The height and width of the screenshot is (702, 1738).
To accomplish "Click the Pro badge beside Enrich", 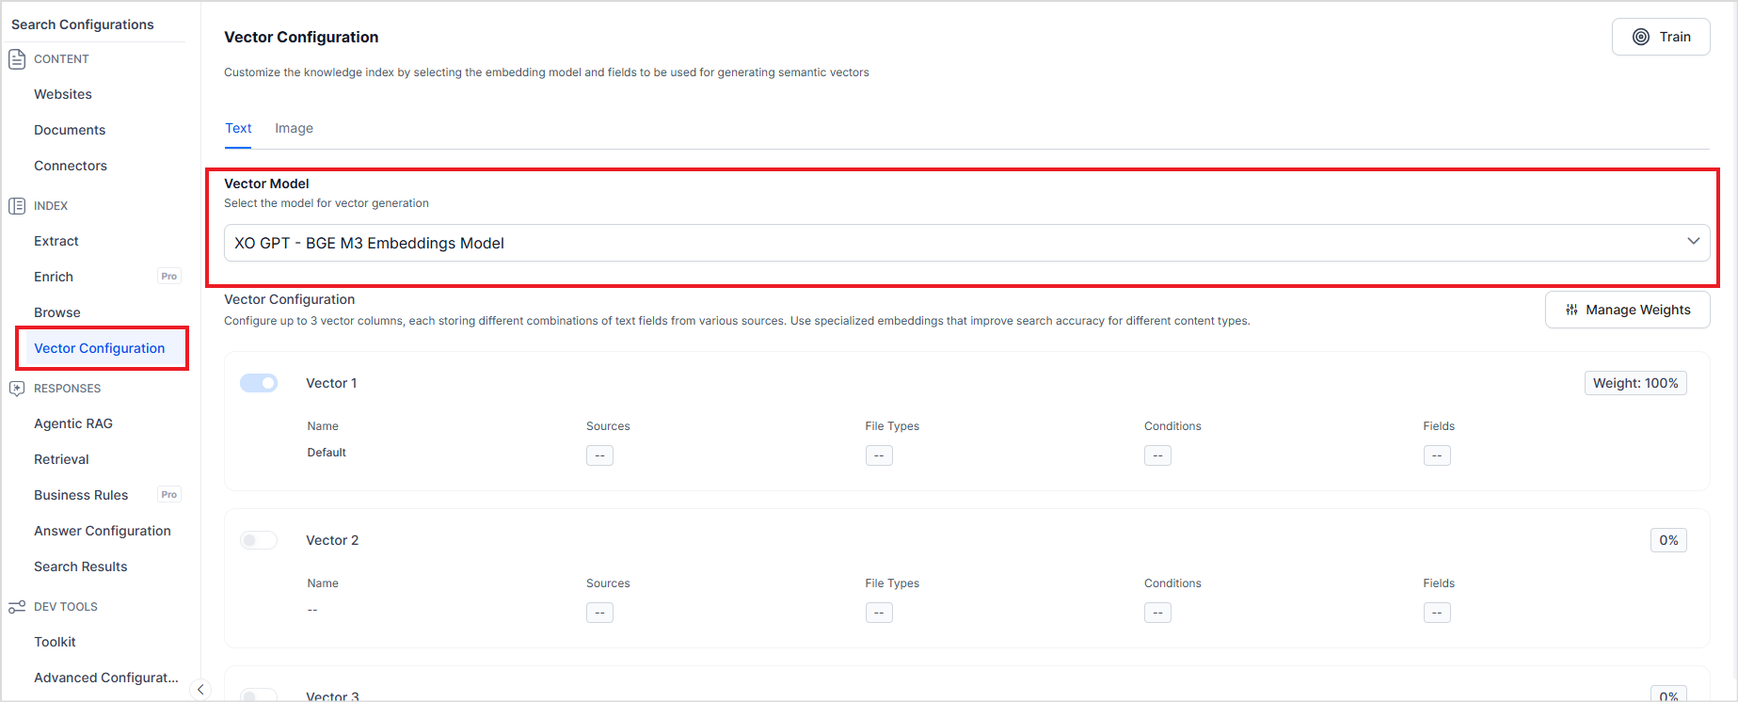I will pos(169,277).
